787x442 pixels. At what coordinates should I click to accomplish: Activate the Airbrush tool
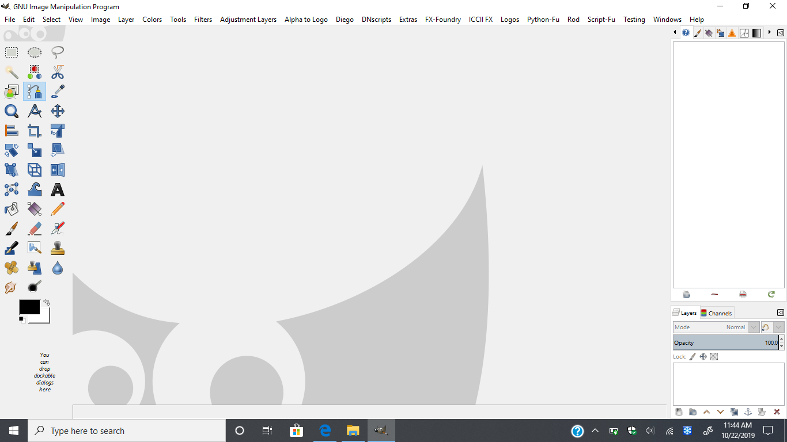pos(58,228)
